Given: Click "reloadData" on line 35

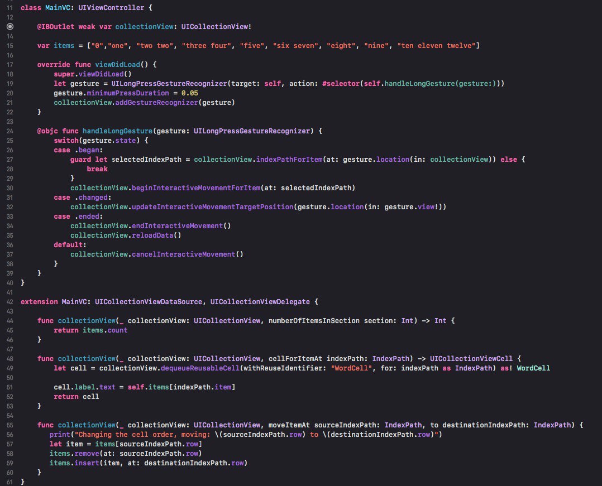Looking at the screenshot, I should tap(152, 235).
